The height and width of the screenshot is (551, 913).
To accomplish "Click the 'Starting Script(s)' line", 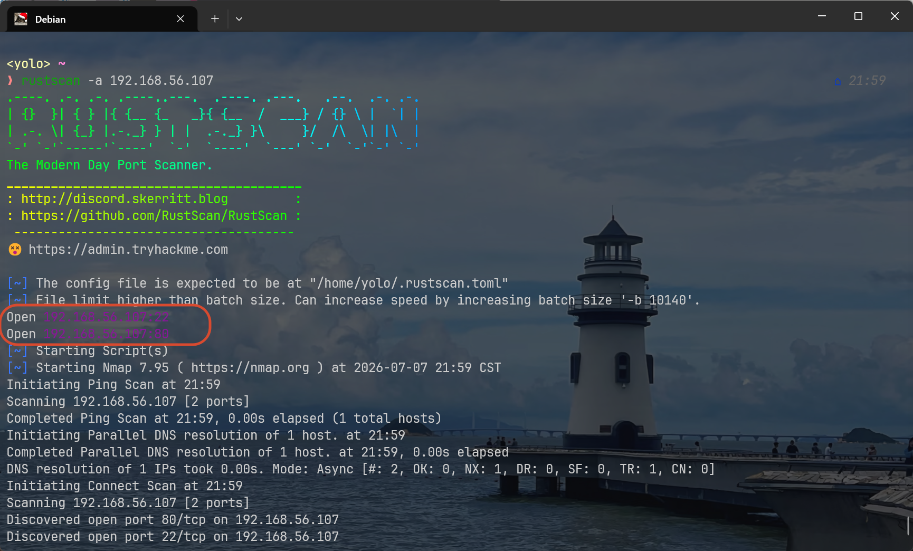I will (x=88, y=351).
